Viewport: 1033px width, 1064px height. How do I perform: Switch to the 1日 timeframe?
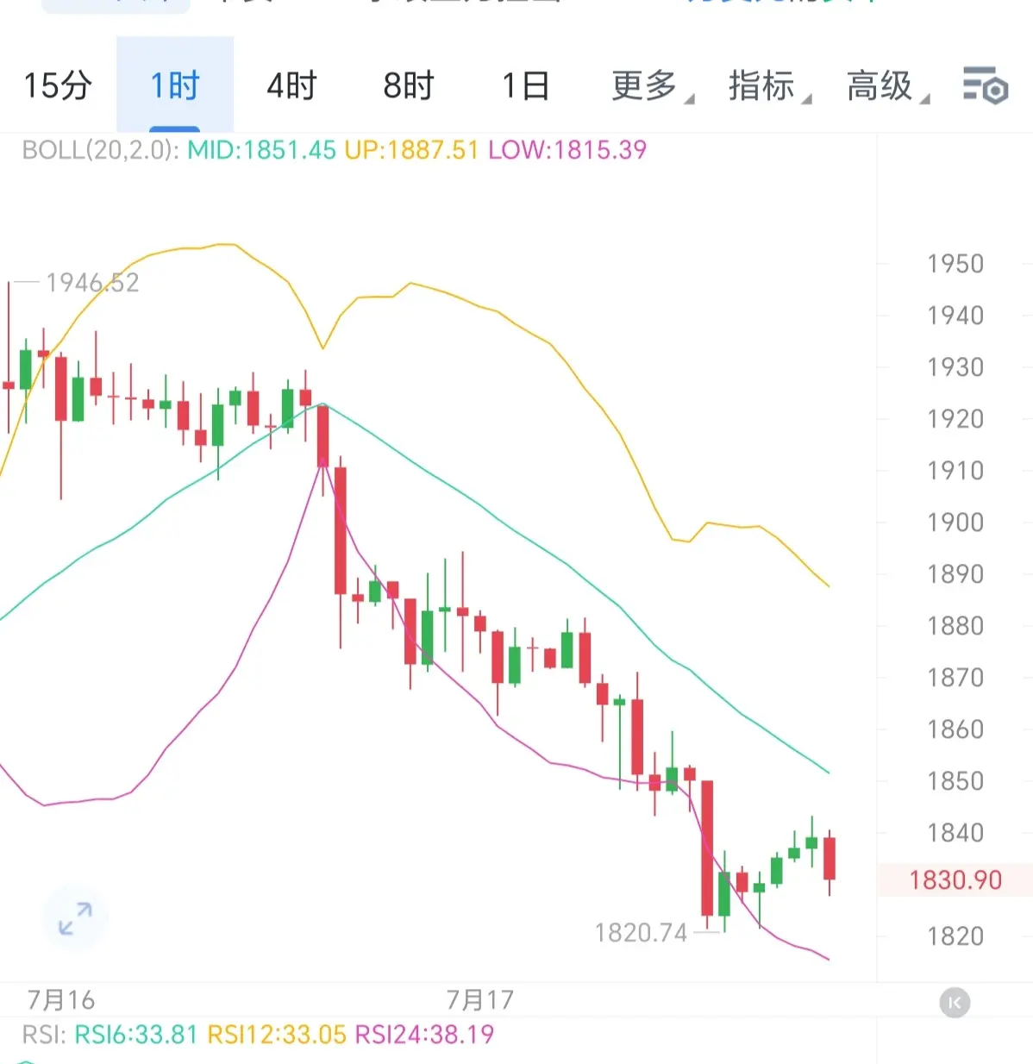coord(525,85)
